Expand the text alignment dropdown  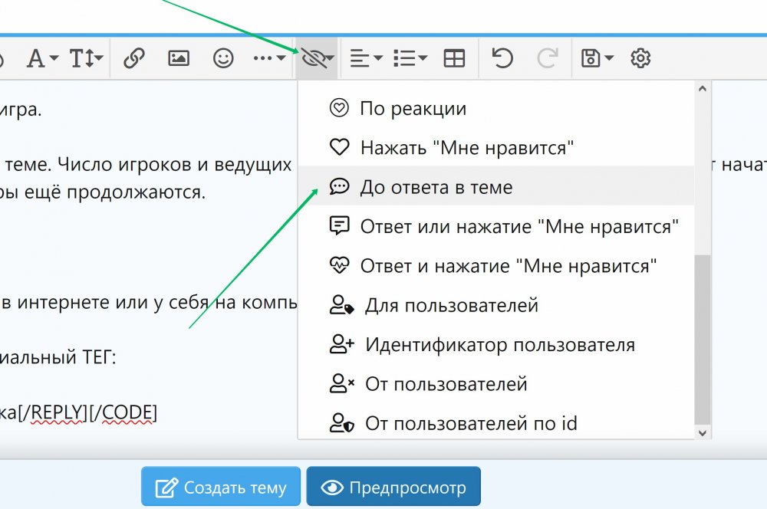tap(366, 58)
